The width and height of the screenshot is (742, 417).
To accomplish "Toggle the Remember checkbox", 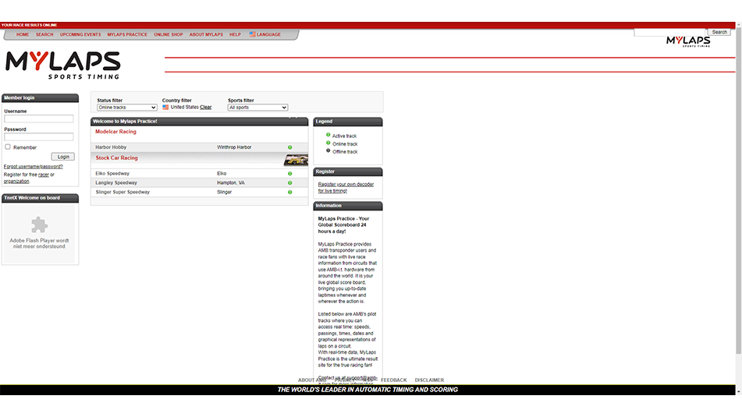I will [8, 147].
